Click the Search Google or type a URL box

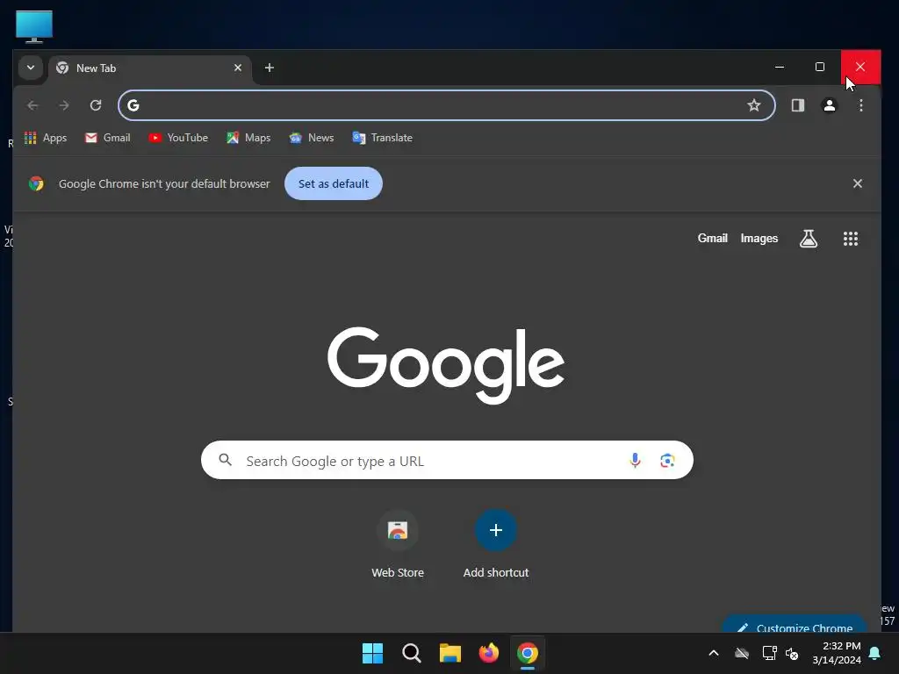447,460
